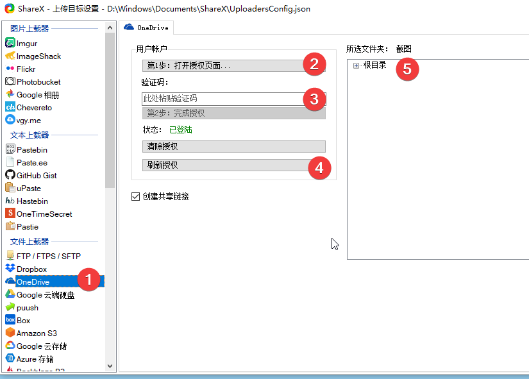Select Pastie text uploader

tap(28, 227)
